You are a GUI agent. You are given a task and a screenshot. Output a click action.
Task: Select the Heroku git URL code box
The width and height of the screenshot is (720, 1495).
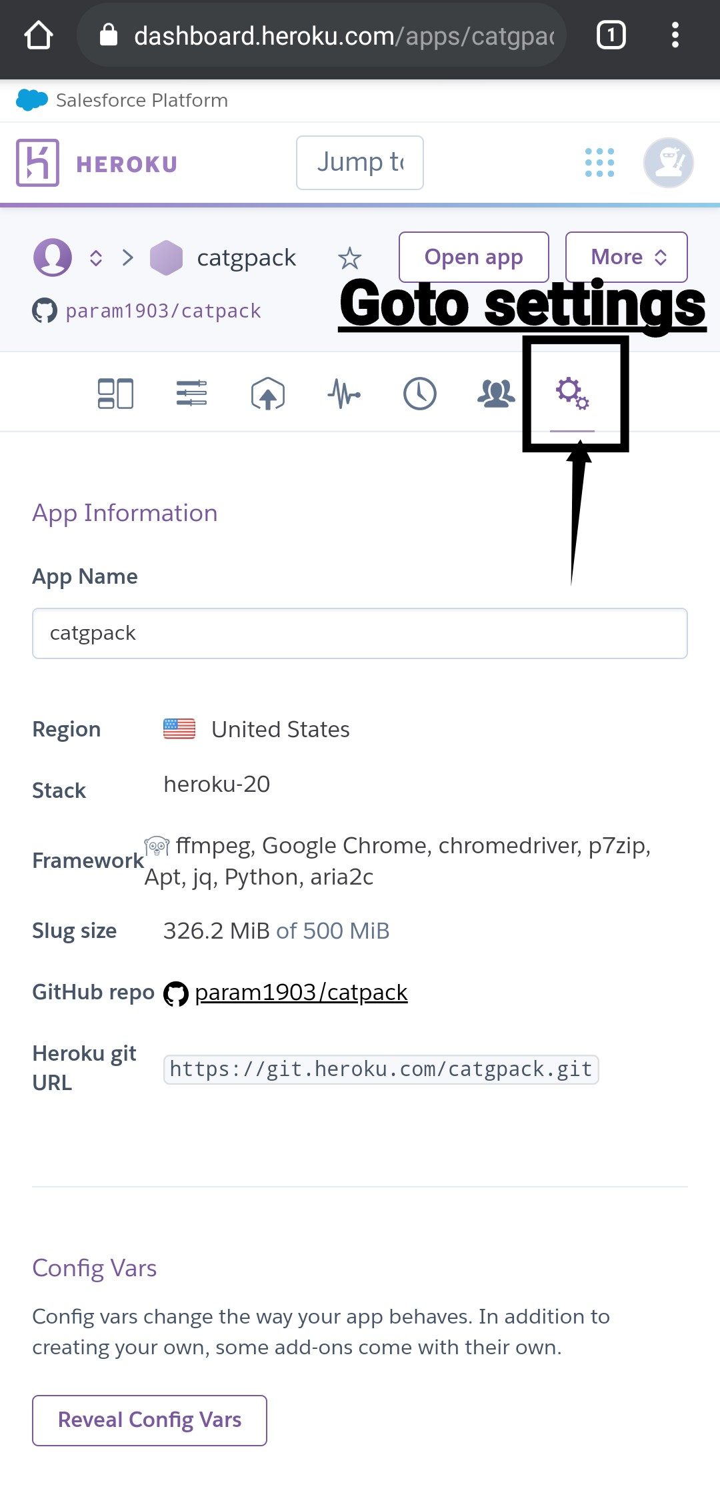(x=381, y=1069)
